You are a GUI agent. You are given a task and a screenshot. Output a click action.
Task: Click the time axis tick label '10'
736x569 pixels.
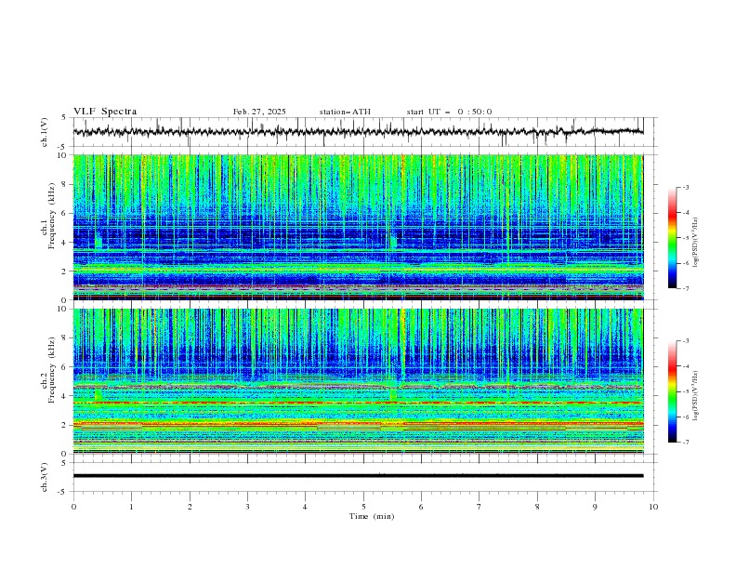point(653,507)
